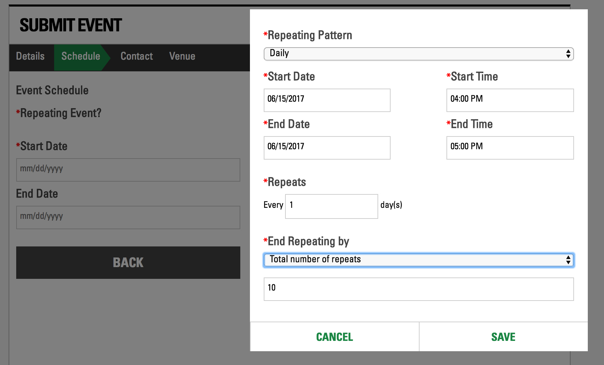Click the BACK button
604x365 pixels.
[128, 263]
